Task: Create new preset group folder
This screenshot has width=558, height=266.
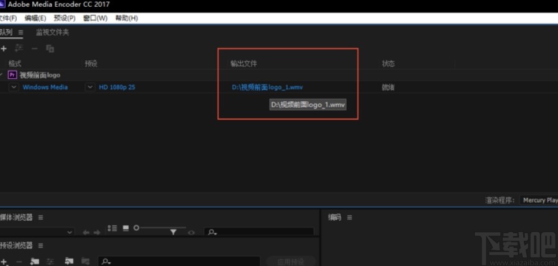Action: tap(35, 262)
